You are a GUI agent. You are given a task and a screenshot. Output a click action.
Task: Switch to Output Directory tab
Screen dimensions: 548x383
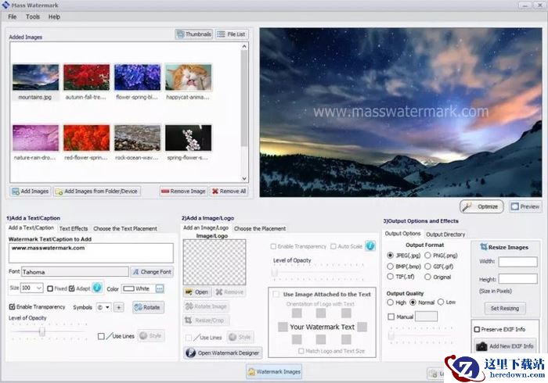(x=445, y=234)
